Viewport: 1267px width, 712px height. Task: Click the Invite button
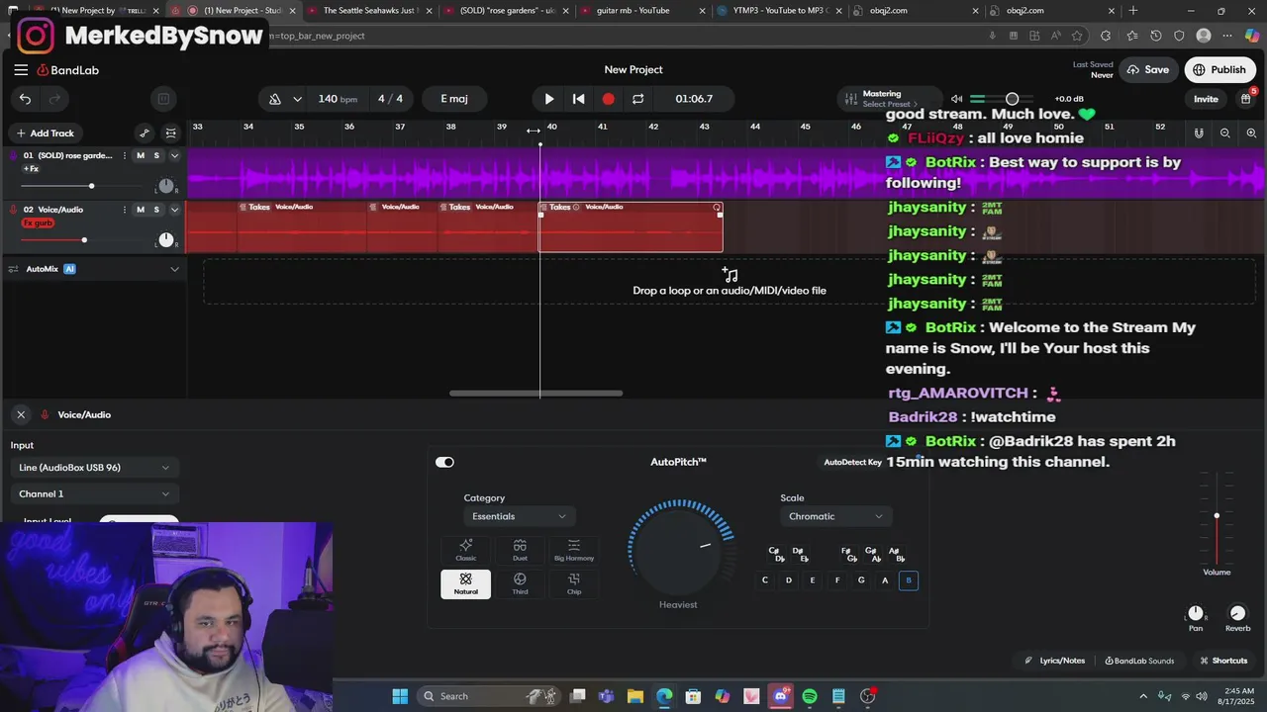click(x=1206, y=99)
